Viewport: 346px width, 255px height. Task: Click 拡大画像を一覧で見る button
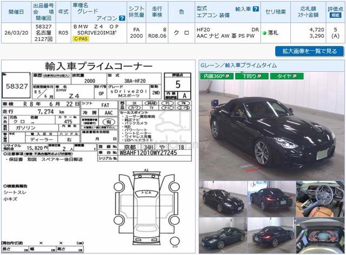coord(309,51)
